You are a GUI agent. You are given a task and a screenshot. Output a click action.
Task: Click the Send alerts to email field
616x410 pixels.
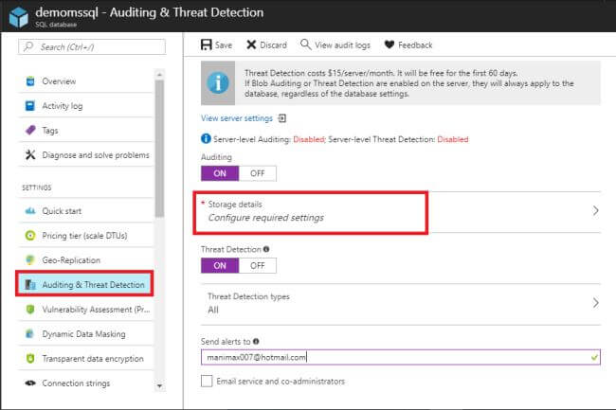coord(401,357)
